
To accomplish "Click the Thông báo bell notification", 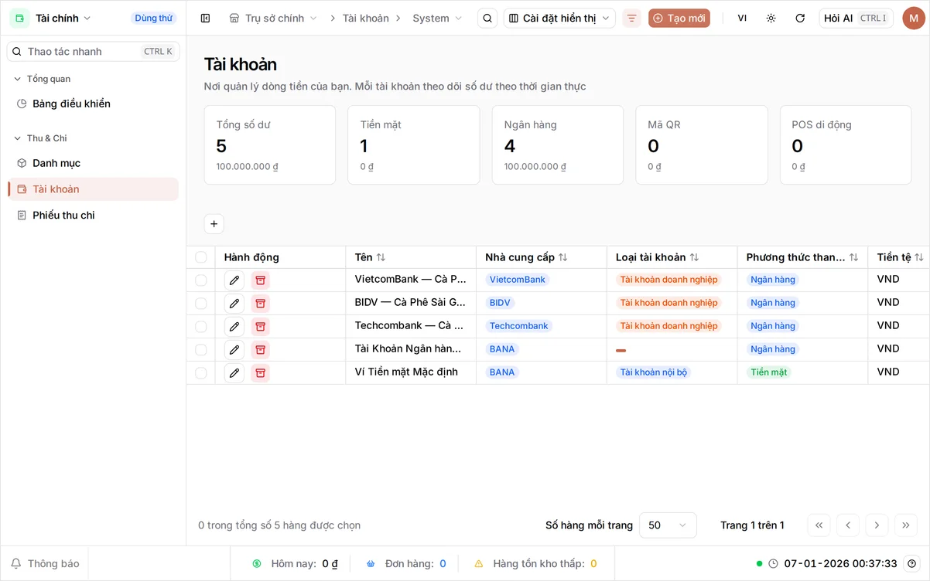I will pyautogui.click(x=45, y=563).
